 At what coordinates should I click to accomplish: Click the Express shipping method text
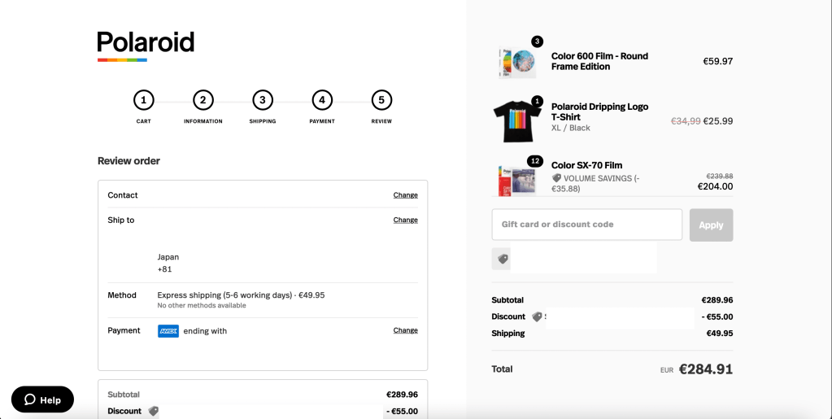[241, 295]
